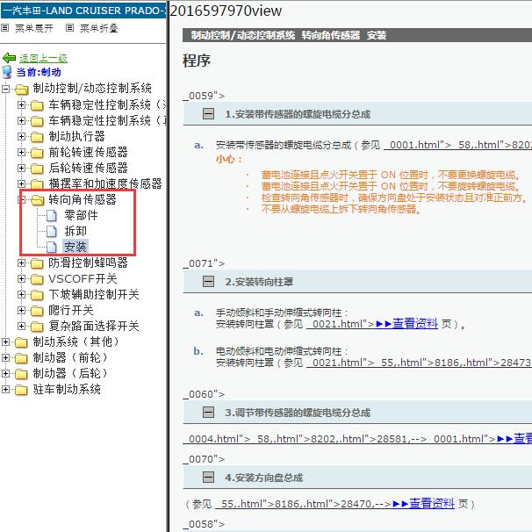The height and width of the screenshot is (532, 532).
Task: Click the 零部件 document icon
Action: coord(52,215)
